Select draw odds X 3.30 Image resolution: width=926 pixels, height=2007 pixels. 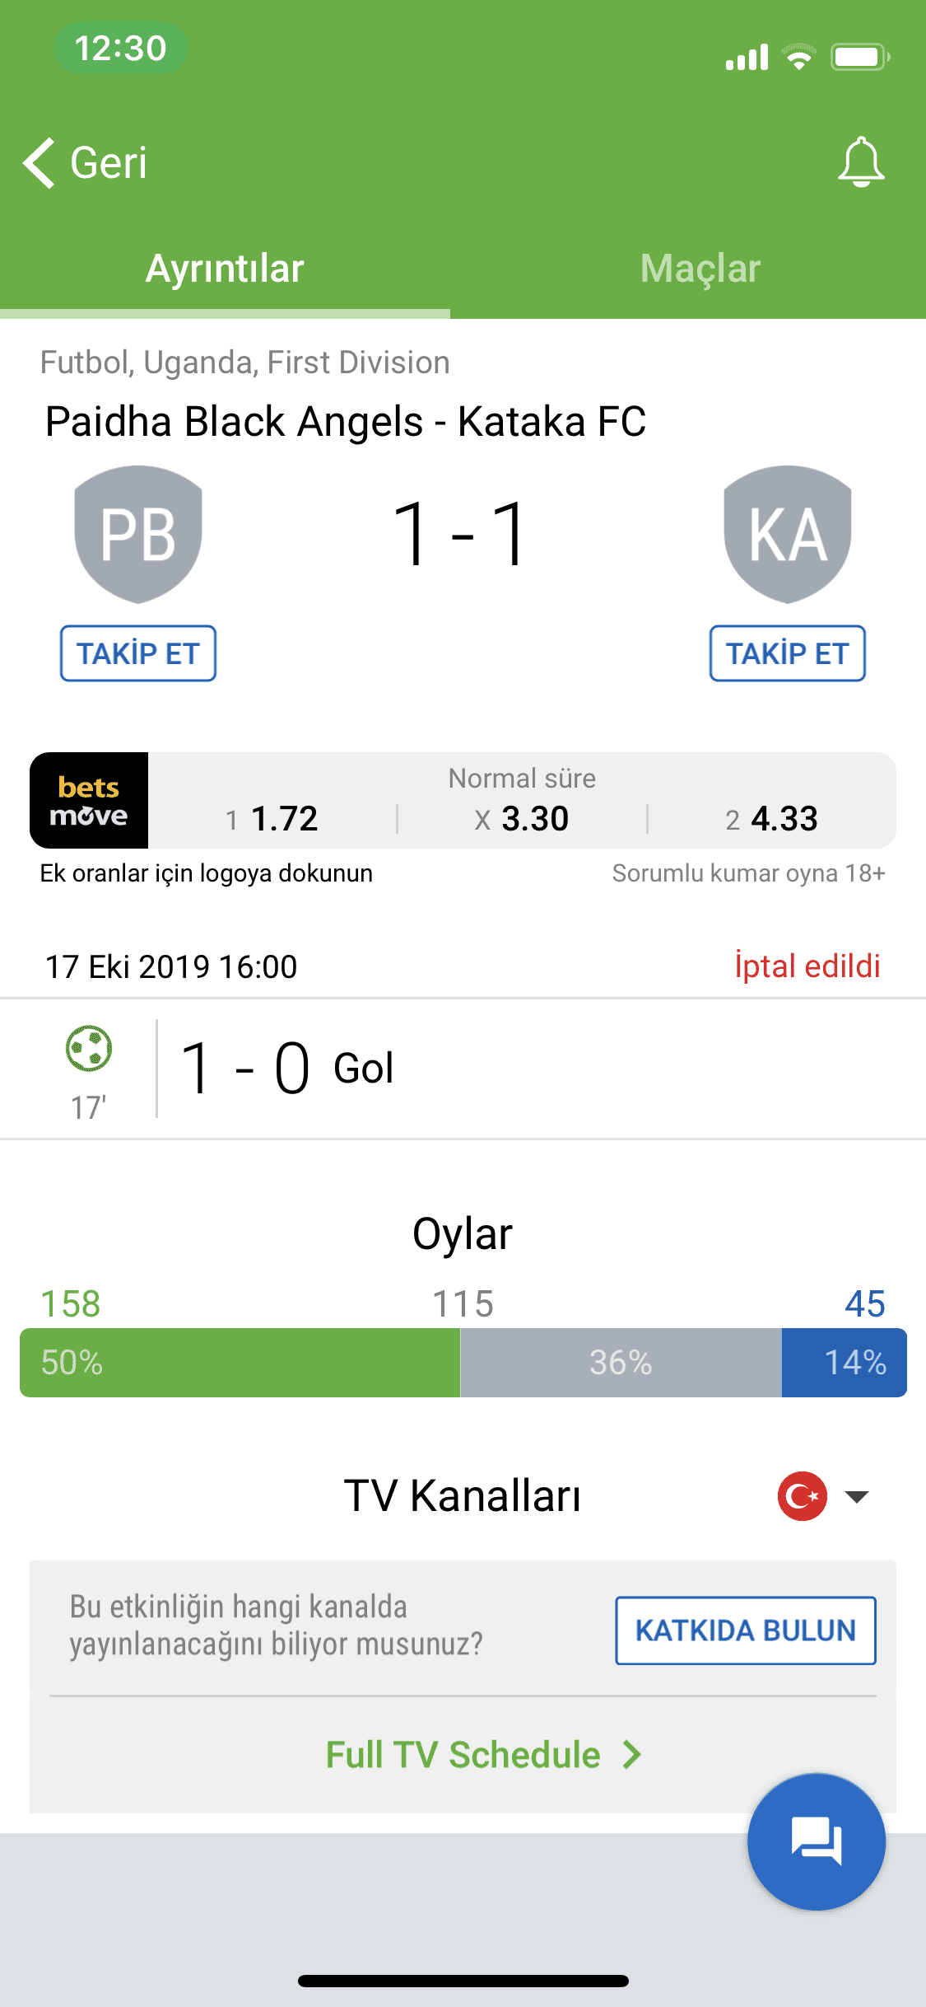coord(522,819)
